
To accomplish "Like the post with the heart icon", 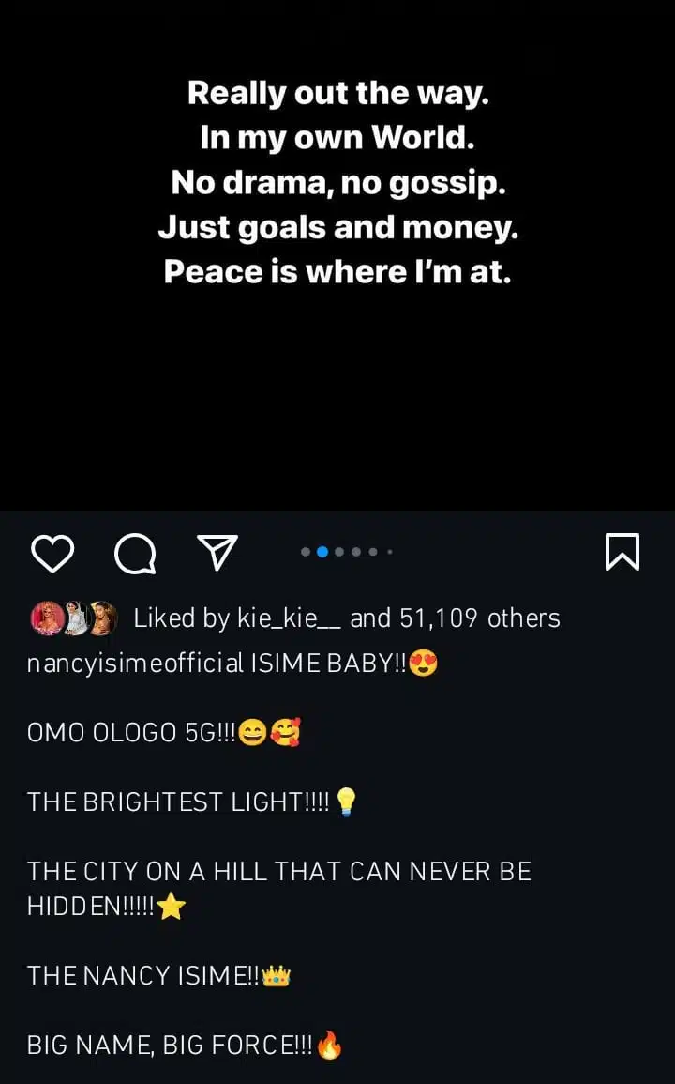I will [x=52, y=552].
